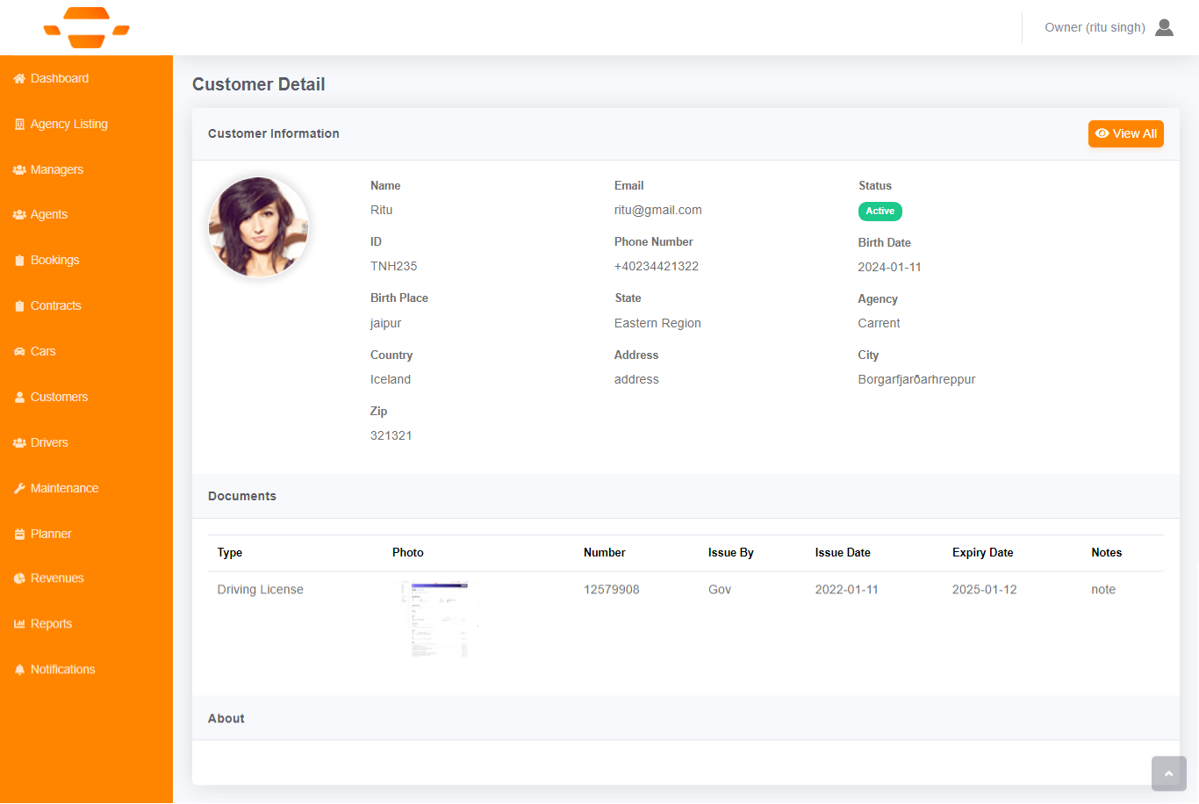Go to Bookings section

coord(54,260)
